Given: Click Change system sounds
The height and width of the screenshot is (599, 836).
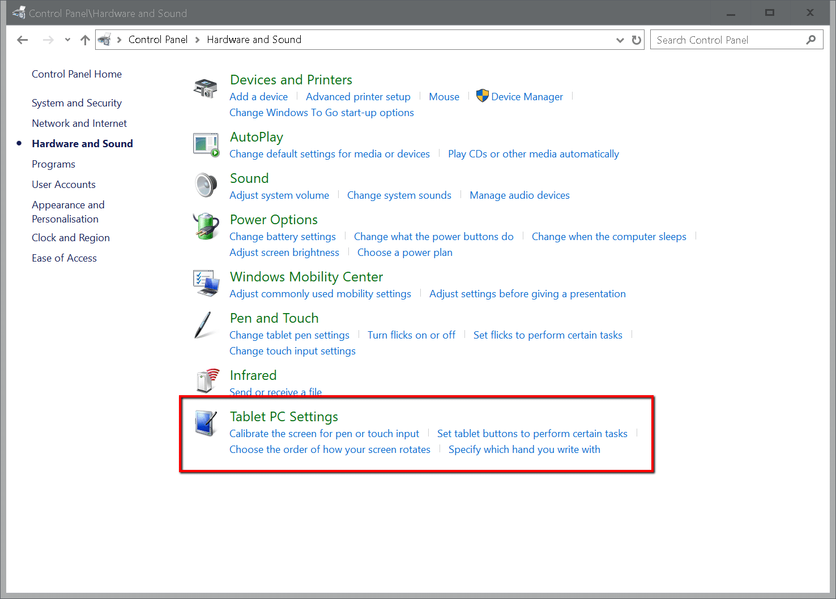Looking at the screenshot, I should click(399, 195).
